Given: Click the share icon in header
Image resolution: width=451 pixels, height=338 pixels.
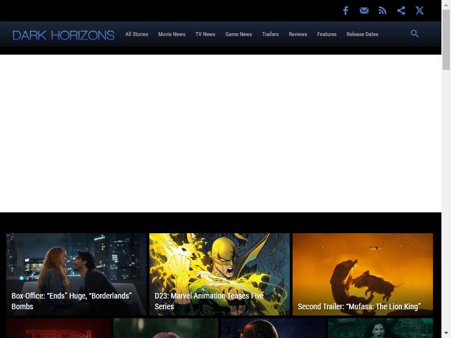Looking at the screenshot, I should coord(401,11).
